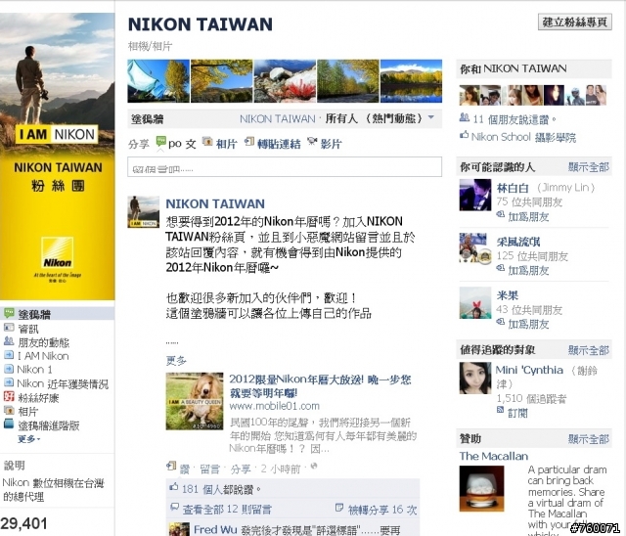Image resolution: width=626 pixels, height=536 pixels.
Task: Open the red plant photo thumbnail
Action: point(285,81)
